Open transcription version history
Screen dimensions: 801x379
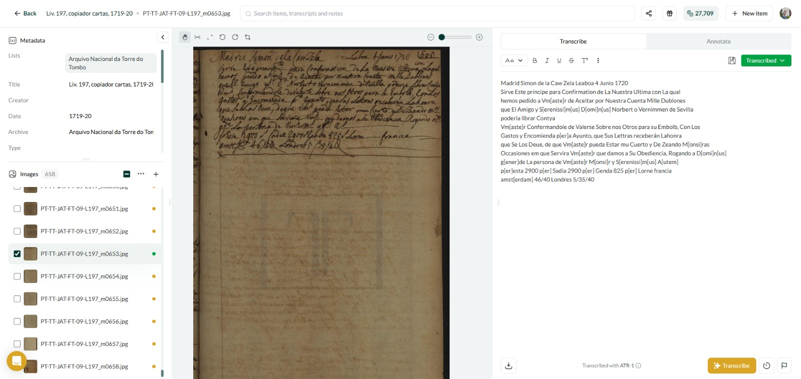(x=766, y=365)
